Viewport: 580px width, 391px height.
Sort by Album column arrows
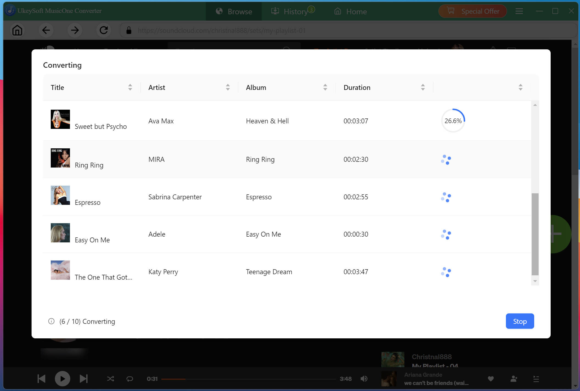[325, 87]
